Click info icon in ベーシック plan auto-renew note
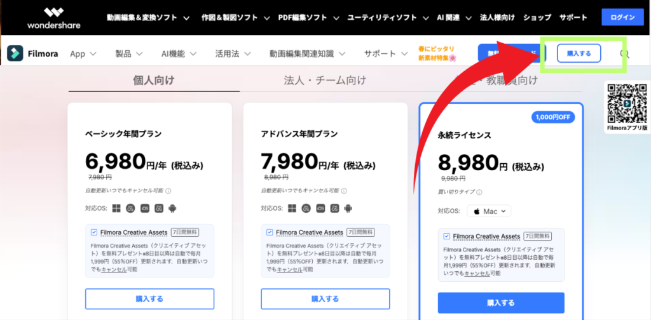651x320 pixels. point(168,191)
